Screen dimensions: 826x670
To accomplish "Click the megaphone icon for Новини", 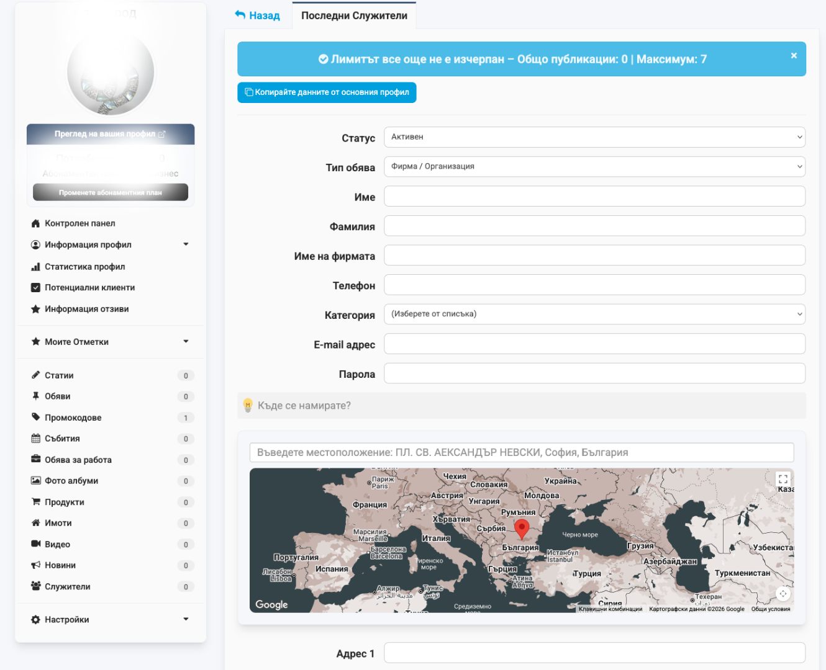I will click(36, 565).
